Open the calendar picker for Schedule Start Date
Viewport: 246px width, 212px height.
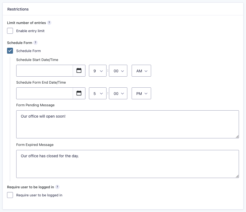pyautogui.click(x=79, y=70)
